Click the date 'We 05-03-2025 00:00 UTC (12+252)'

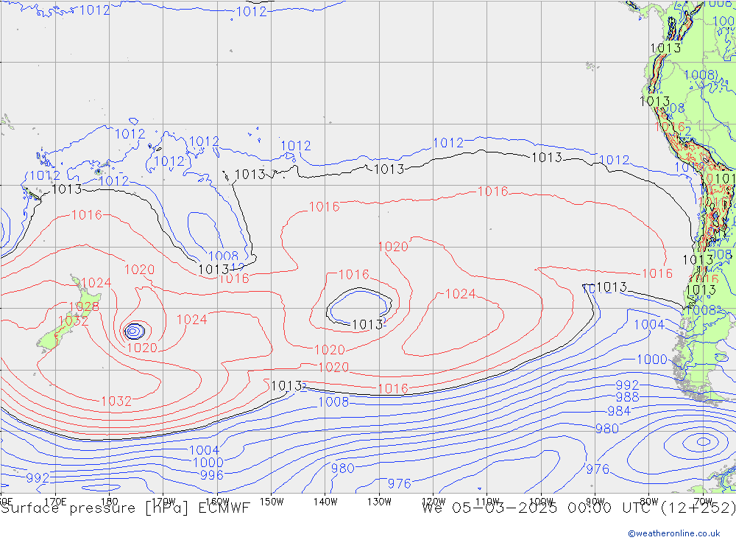point(578,508)
